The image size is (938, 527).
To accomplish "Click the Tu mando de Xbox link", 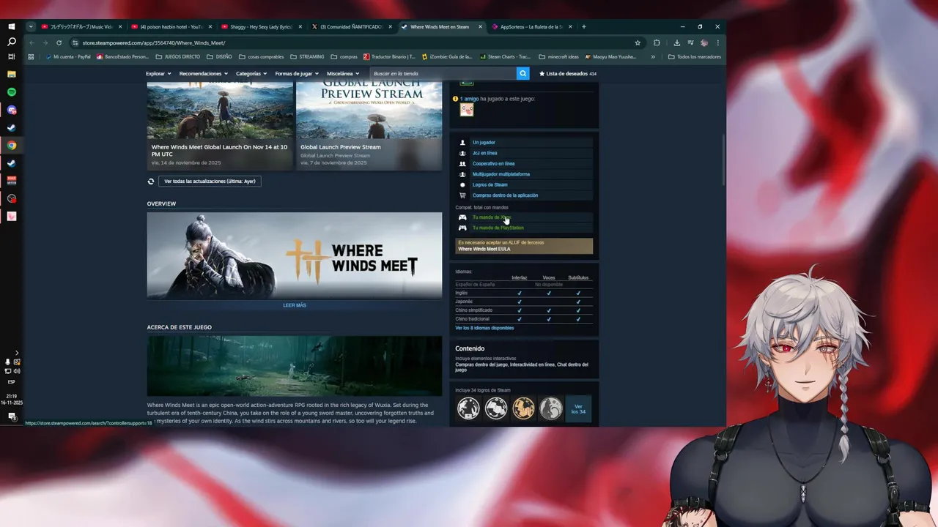I will click(x=491, y=217).
